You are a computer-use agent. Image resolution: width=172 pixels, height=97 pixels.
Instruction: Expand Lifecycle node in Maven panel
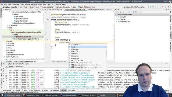[x=117, y=17]
